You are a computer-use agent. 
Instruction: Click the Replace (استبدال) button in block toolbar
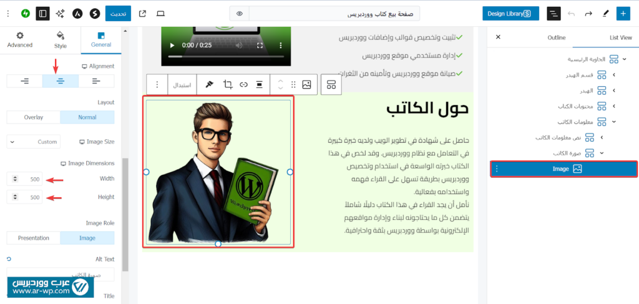click(x=182, y=84)
